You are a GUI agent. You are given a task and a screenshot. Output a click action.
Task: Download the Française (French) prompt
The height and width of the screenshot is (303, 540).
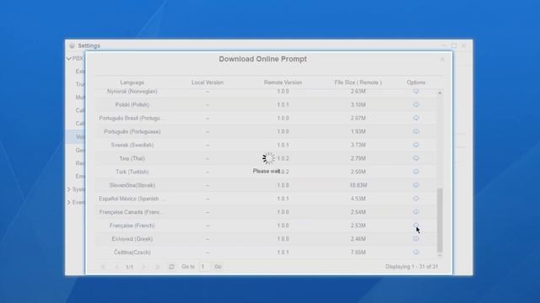[x=416, y=225]
